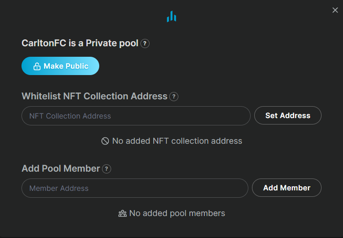Focus the NFT Collection Address field

coord(136,116)
